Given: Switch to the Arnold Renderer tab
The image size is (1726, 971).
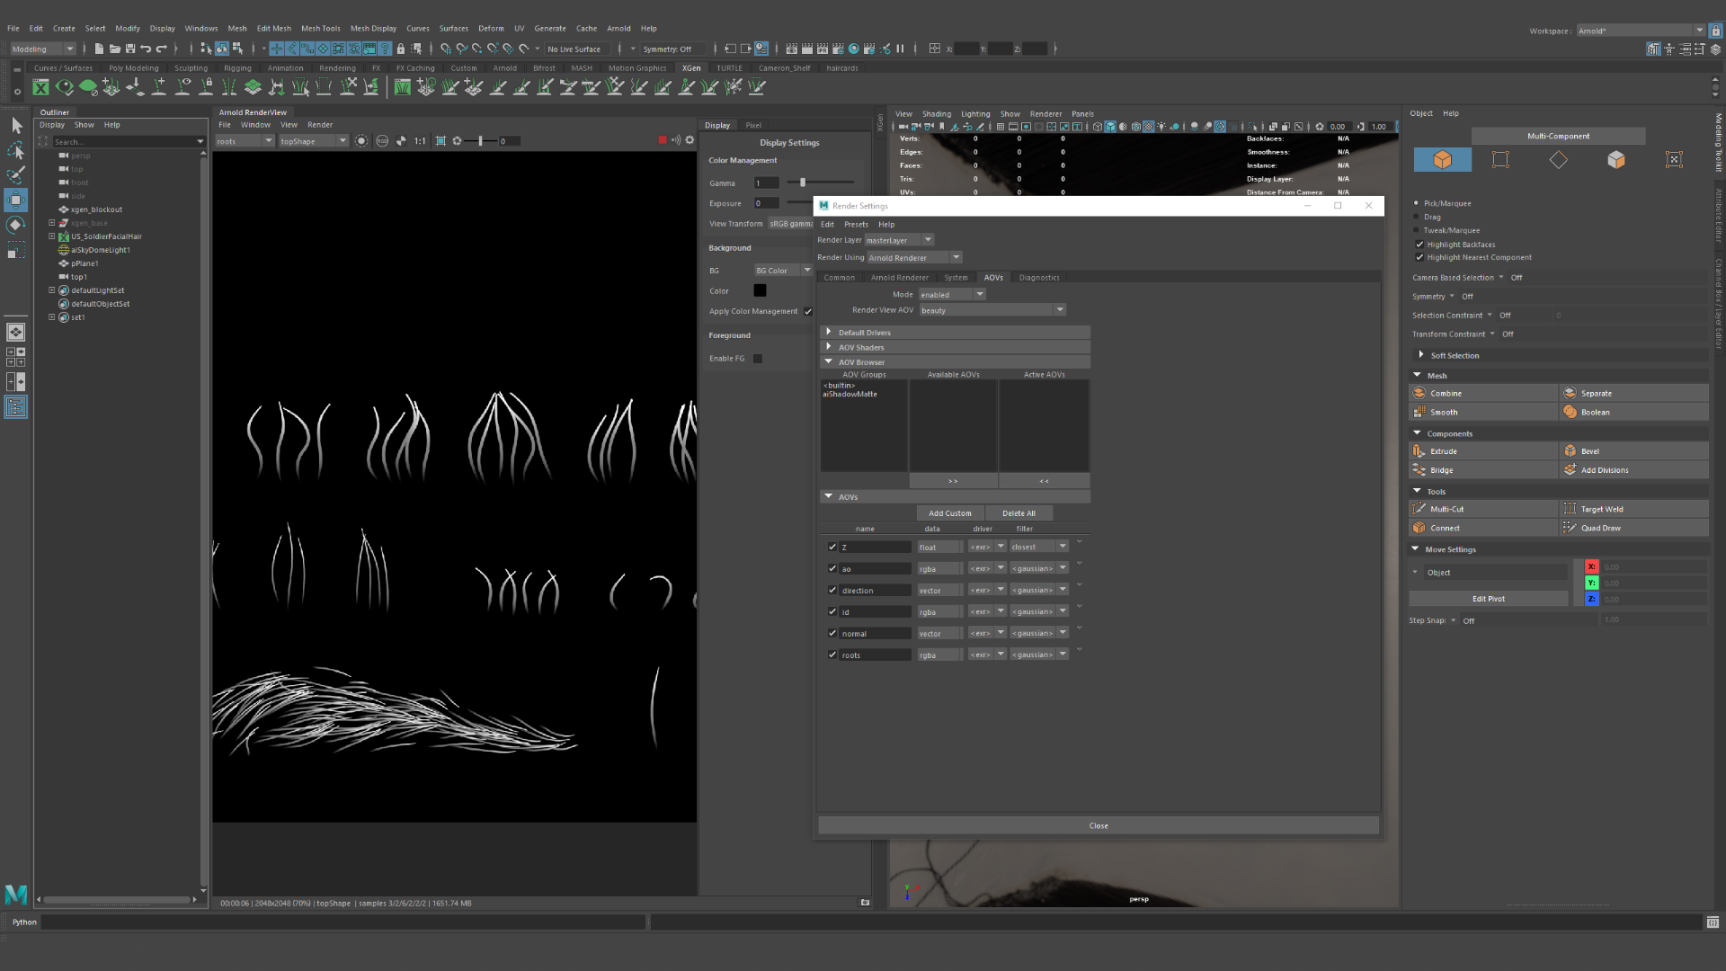Looking at the screenshot, I should tap(899, 278).
